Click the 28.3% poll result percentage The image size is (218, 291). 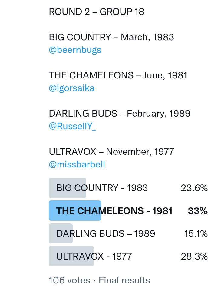(194, 256)
